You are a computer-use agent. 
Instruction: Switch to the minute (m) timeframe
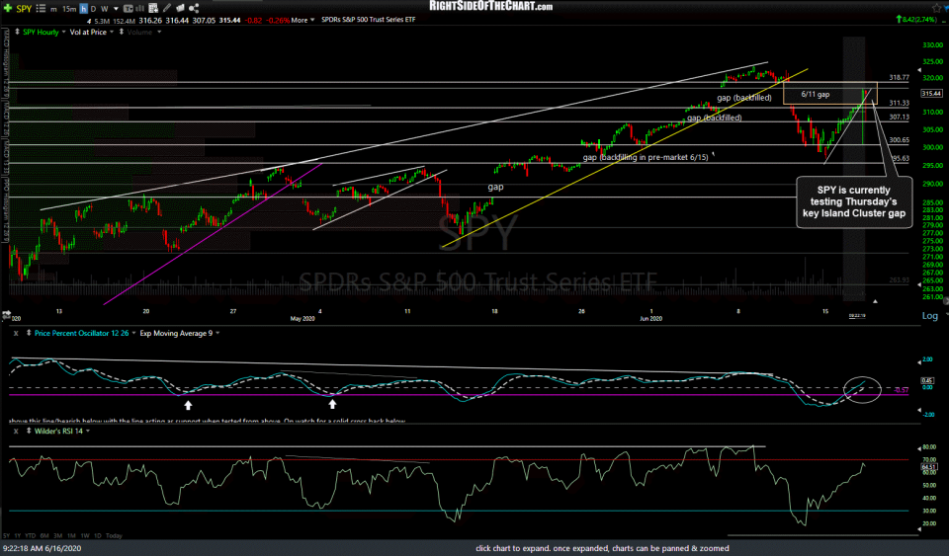[x=53, y=9]
